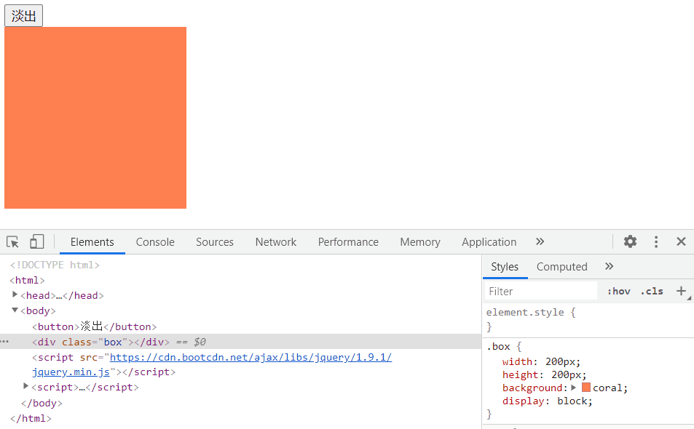
Task: Expand the background property shorthand arrow
Action: (574, 388)
